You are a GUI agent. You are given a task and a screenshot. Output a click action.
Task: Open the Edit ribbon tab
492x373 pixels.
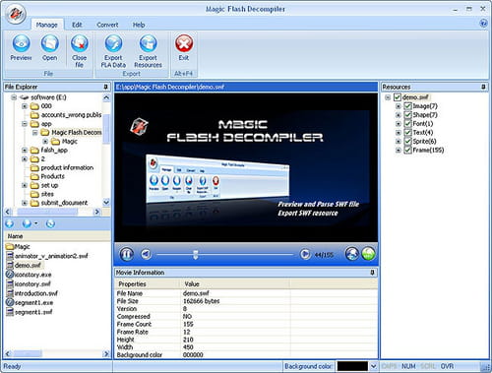click(77, 25)
